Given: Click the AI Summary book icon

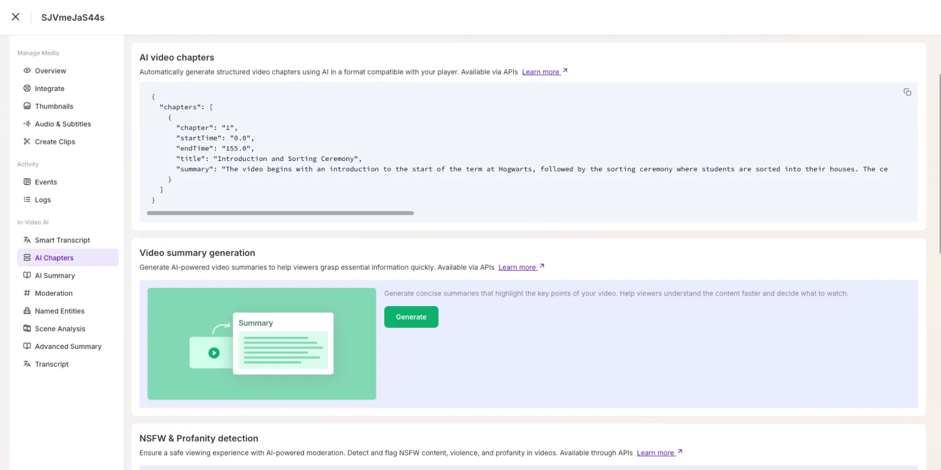Looking at the screenshot, I should click(27, 275).
